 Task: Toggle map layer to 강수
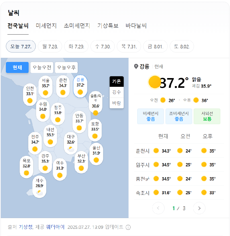[x=117, y=92]
